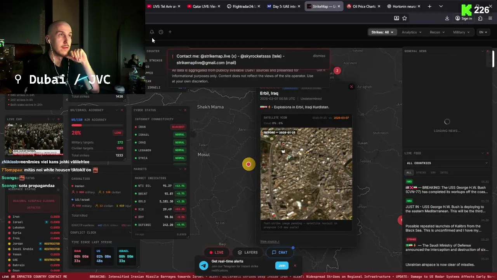Select the ALL filter in Live Feed
The image size is (497, 280).
(x=408, y=172)
